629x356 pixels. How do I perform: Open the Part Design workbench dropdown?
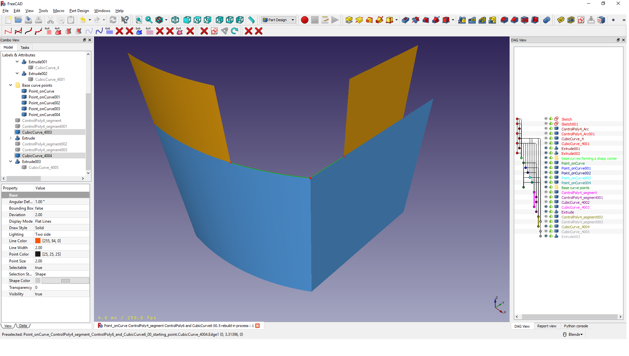point(293,20)
